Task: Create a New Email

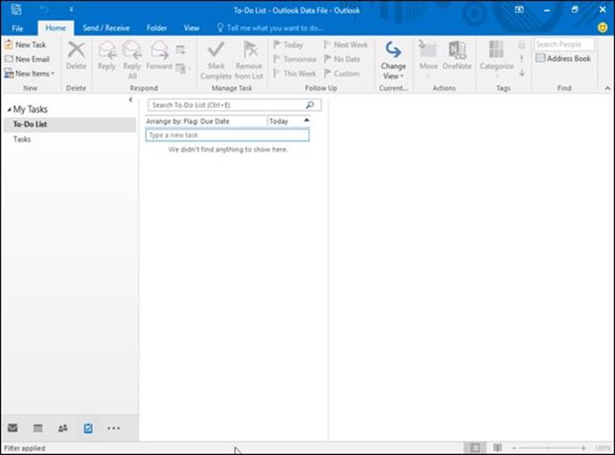Action: pyautogui.click(x=27, y=59)
